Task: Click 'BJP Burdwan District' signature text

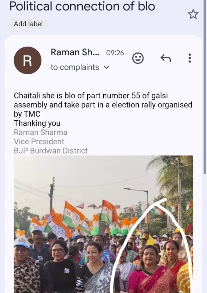Action: 51,151
